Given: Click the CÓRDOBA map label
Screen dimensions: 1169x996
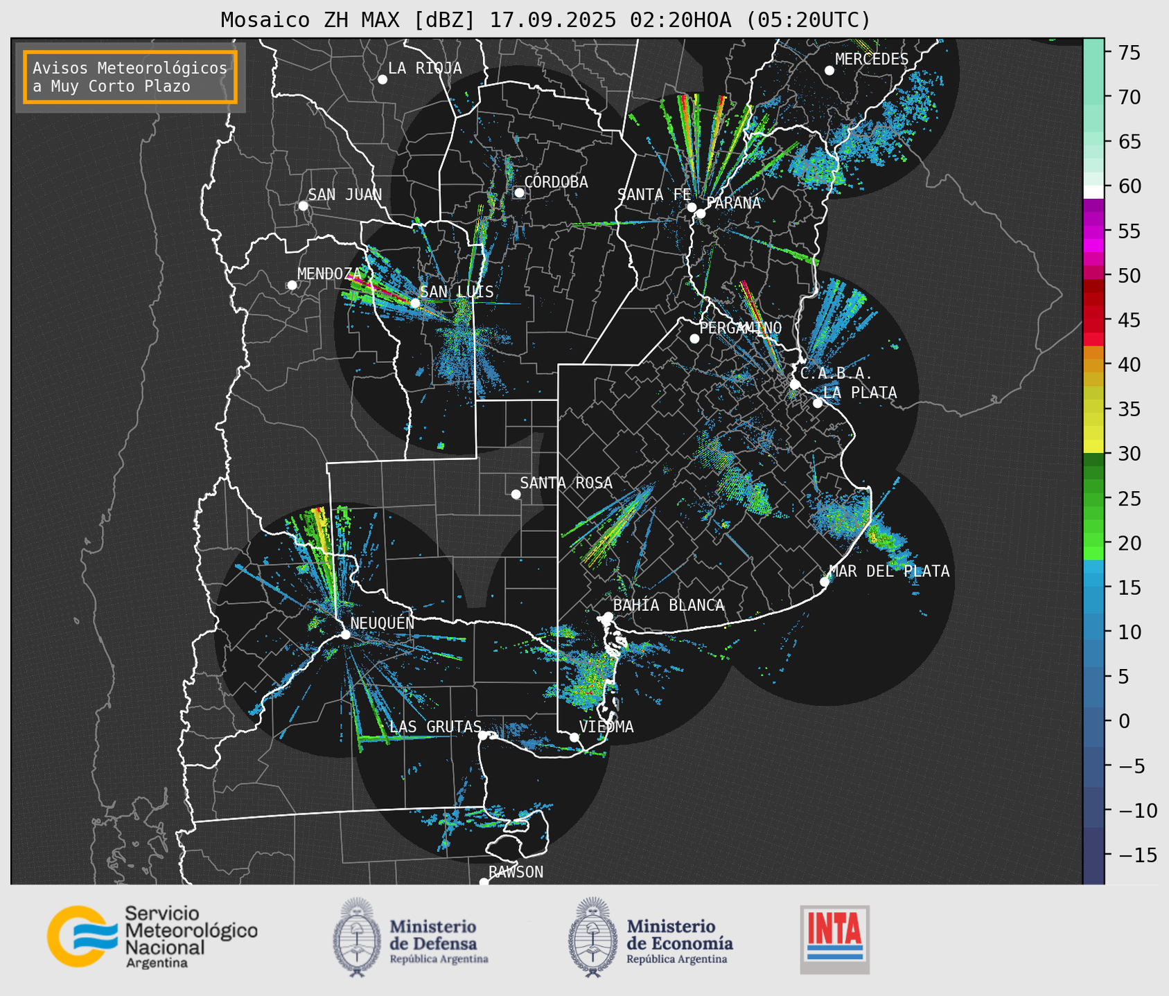Looking at the screenshot, I should 556,182.
